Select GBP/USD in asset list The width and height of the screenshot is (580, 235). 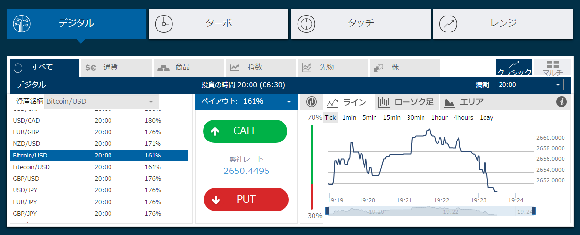point(99,179)
